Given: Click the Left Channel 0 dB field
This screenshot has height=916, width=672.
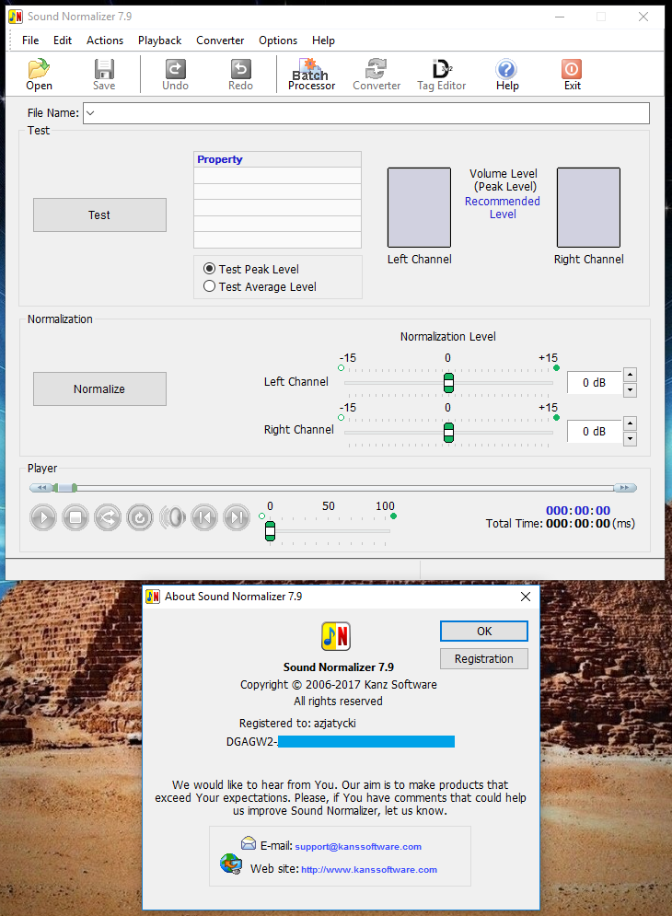Looking at the screenshot, I should click(x=595, y=383).
